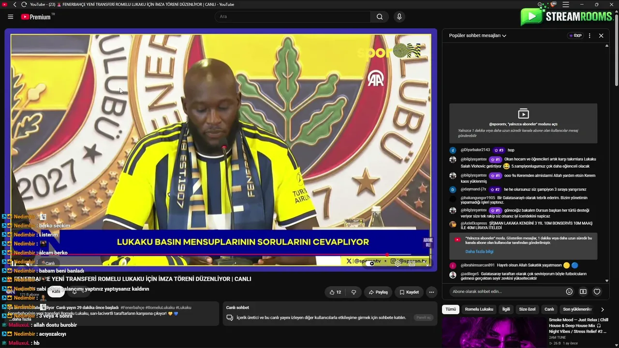
Task: Open chat options three-dot menu
Action: pyautogui.click(x=589, y=35)
